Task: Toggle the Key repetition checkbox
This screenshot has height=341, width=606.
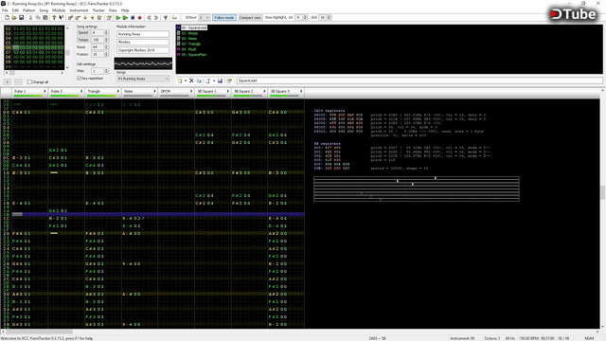Action: click(x=80, y=79)
